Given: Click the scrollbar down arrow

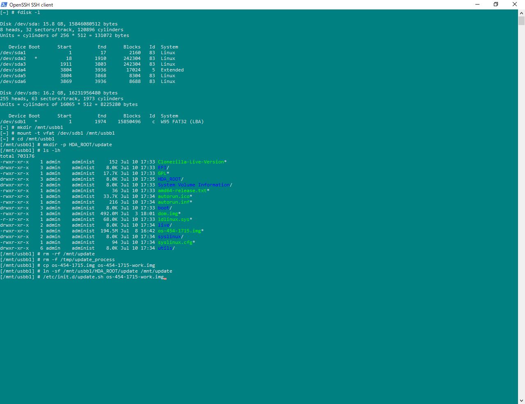Looking at the screenshot, I should (521, 400).
